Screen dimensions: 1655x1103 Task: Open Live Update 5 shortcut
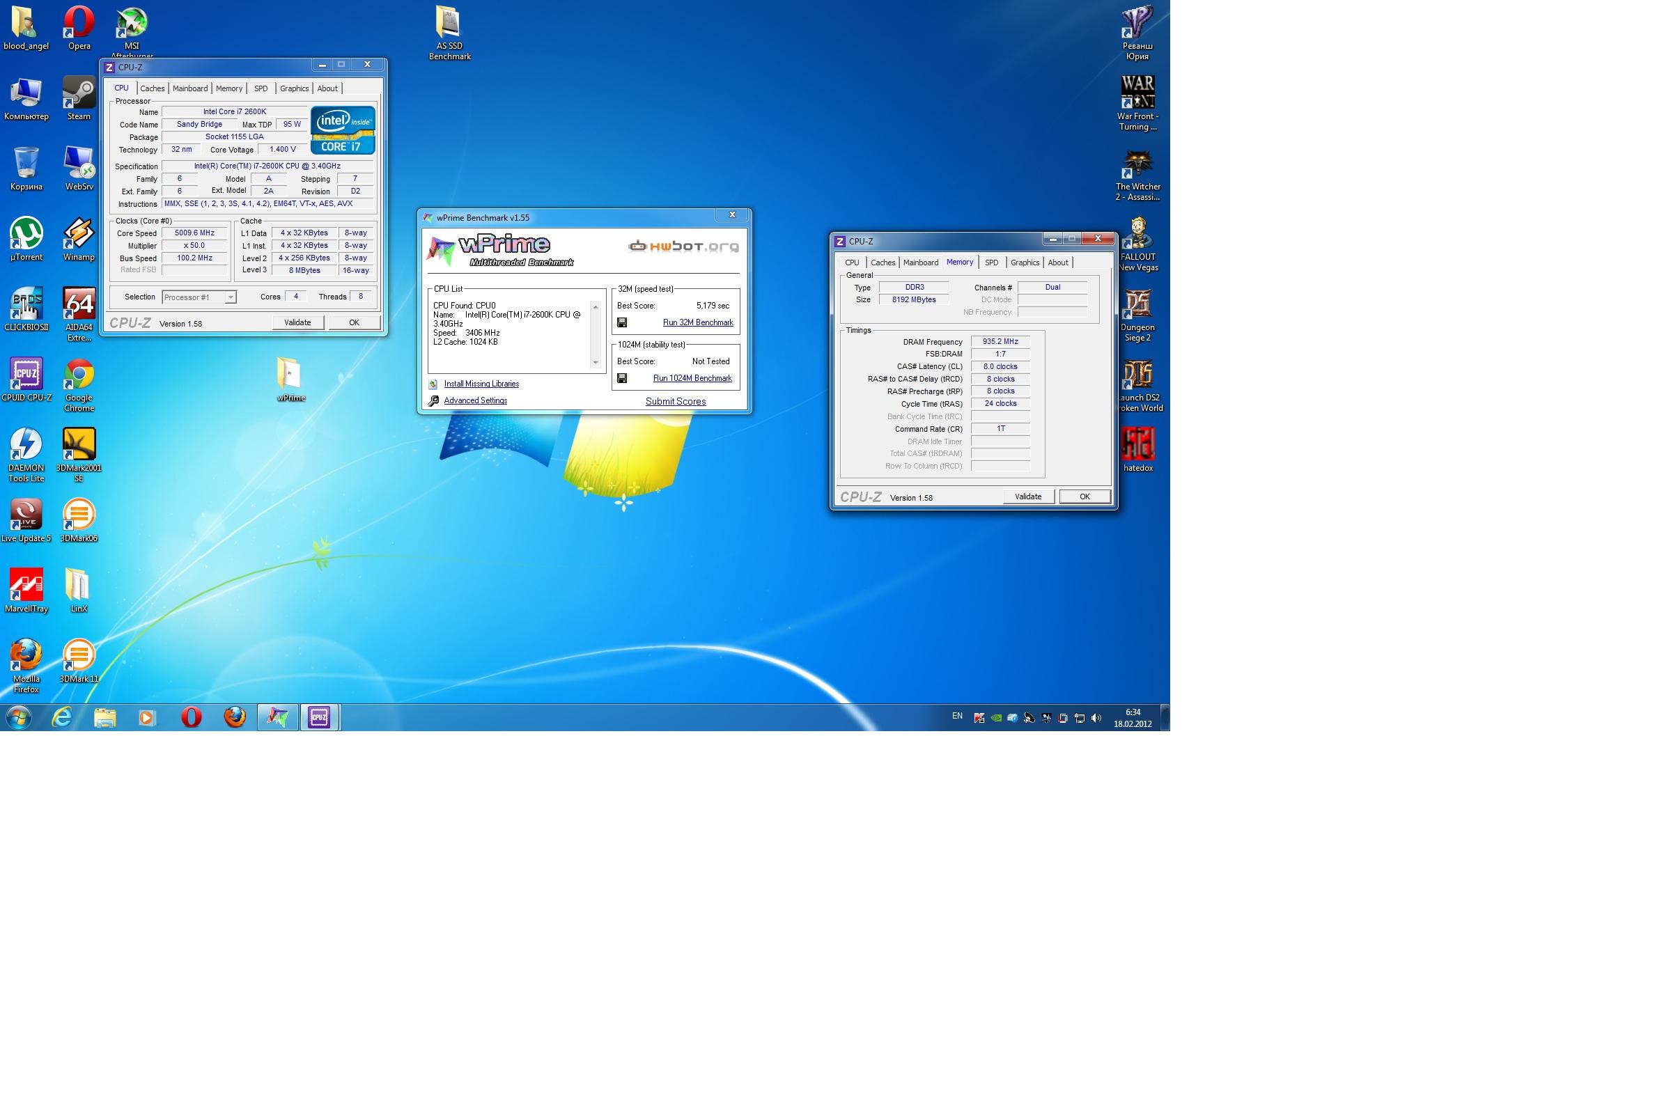(26, 520)
